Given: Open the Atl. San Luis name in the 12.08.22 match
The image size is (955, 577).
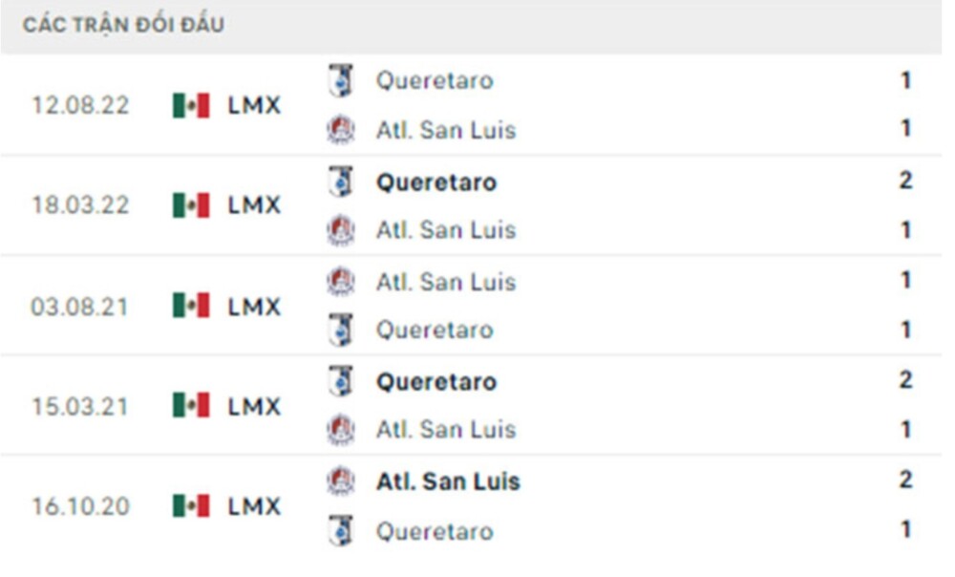Looking at the screenshot, I should pos(446,130).
